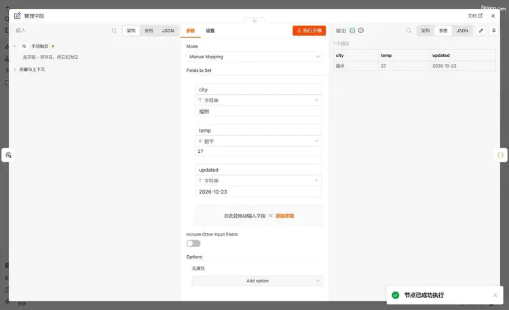Click the temp field name input

pos(258,130)
